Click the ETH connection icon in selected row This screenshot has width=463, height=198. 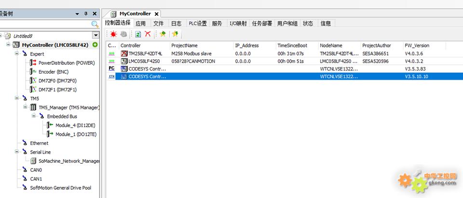[111, 76]
